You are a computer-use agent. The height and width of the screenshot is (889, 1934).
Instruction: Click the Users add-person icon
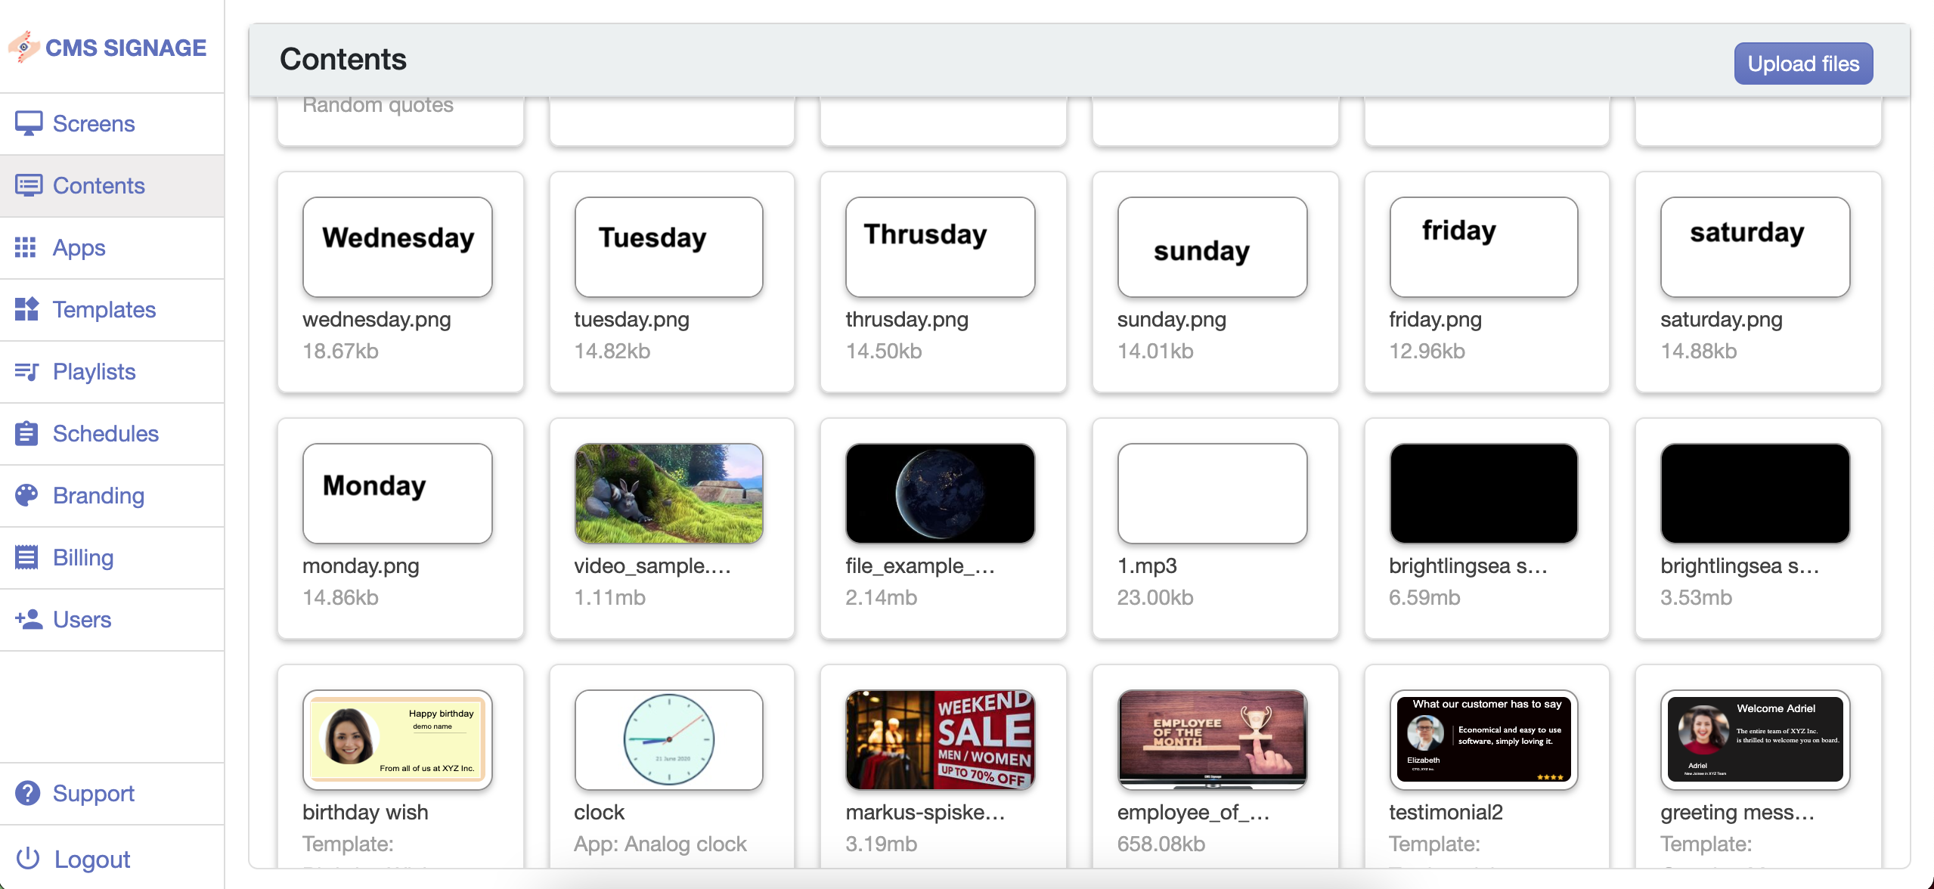coord(28,619)
